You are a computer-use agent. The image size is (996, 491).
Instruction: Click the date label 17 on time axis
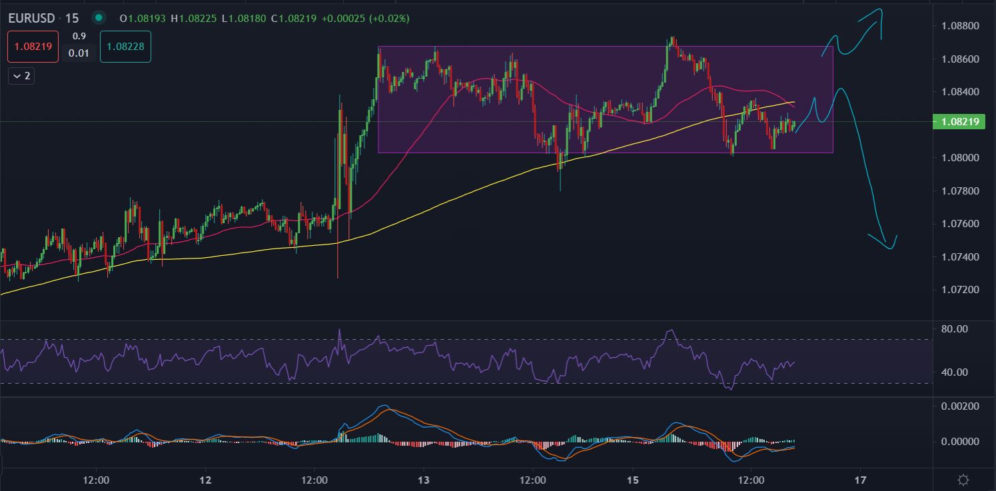click(861, 480)
